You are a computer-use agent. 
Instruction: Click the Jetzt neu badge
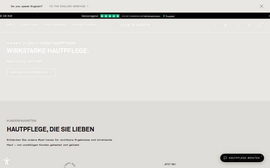pyautogui.click(x=170, y=164)
